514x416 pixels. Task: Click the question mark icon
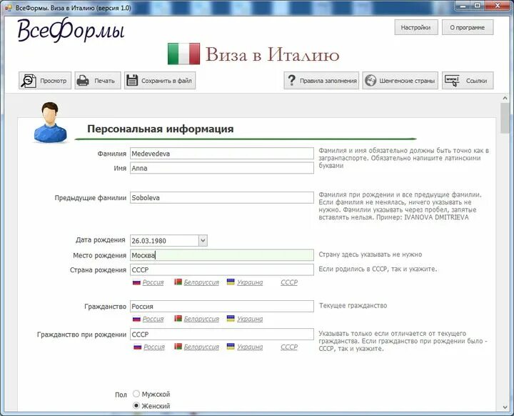[x=291, y=81]
